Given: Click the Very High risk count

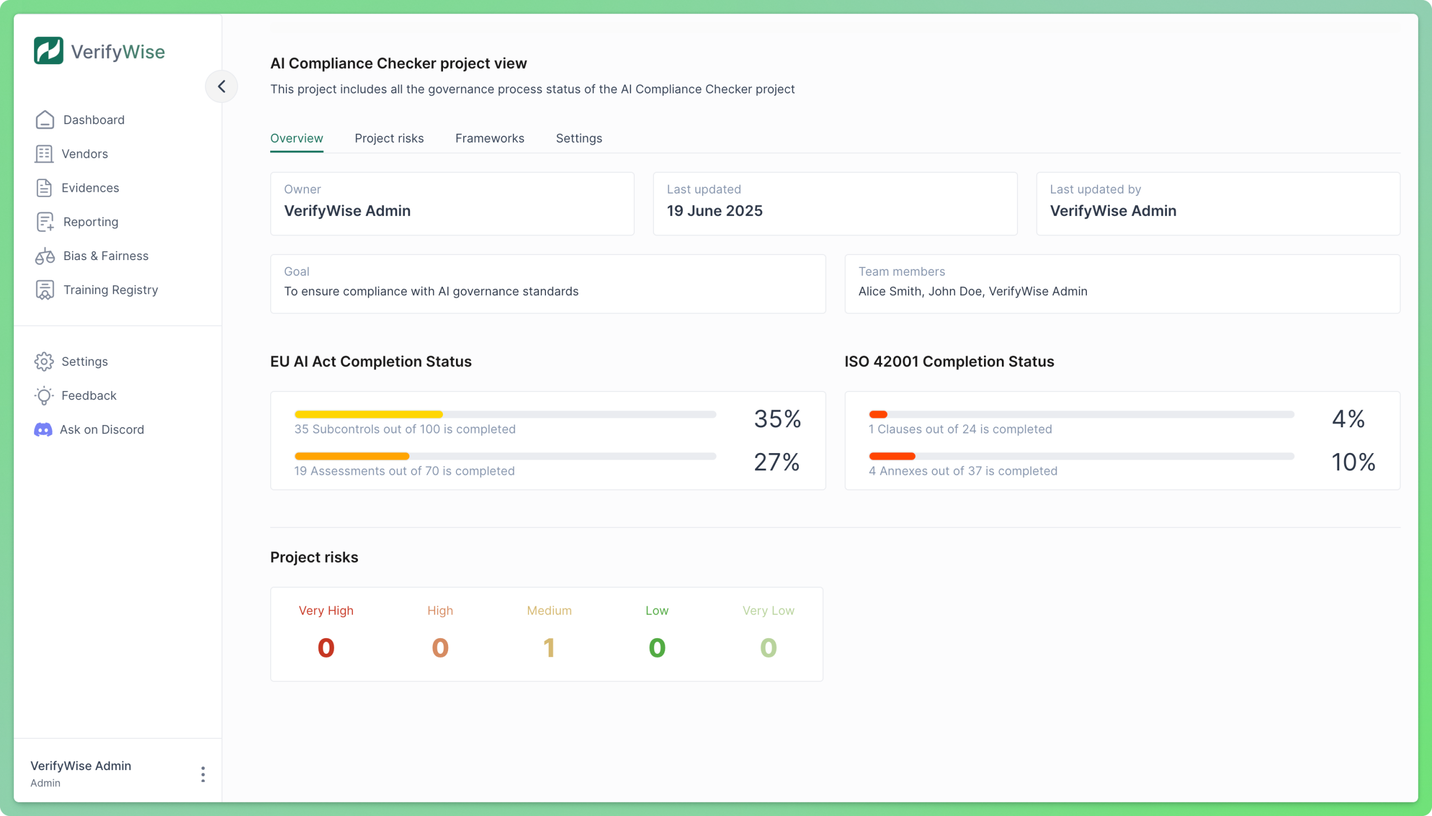Looking at the screenshot, I should tap(326, 648).
